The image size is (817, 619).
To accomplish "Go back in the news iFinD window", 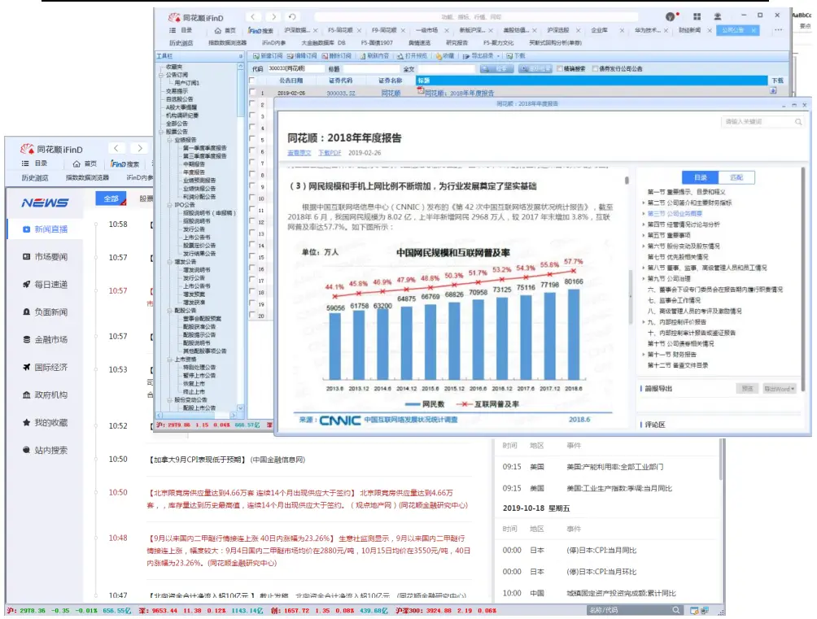I will 116,149.
